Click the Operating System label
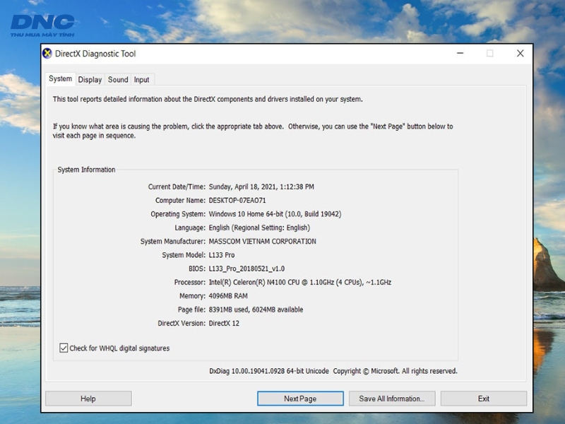The height and width of the screenshot is (424, 565). tap(178, 214)
